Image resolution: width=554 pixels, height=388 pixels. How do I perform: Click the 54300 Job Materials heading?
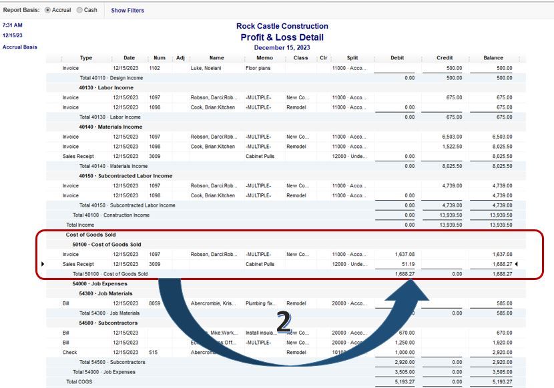click(x=105, y=293)
